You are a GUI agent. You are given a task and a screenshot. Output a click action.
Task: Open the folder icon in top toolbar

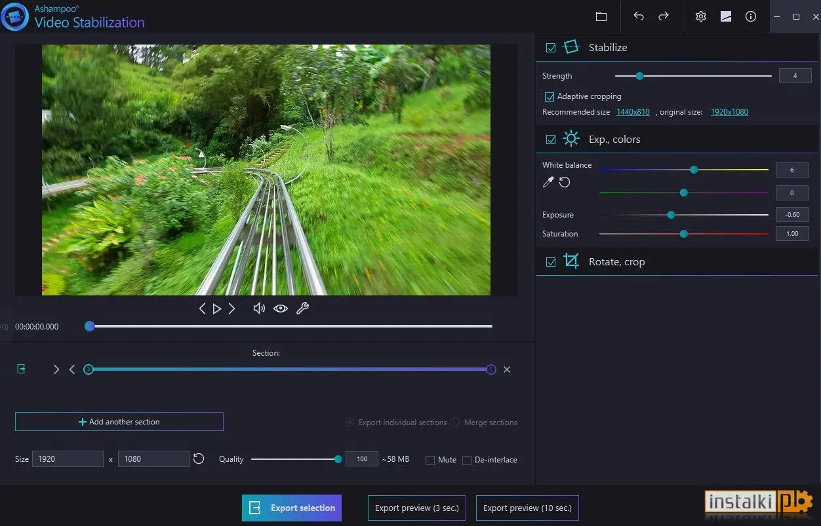(x=601, y=16)
